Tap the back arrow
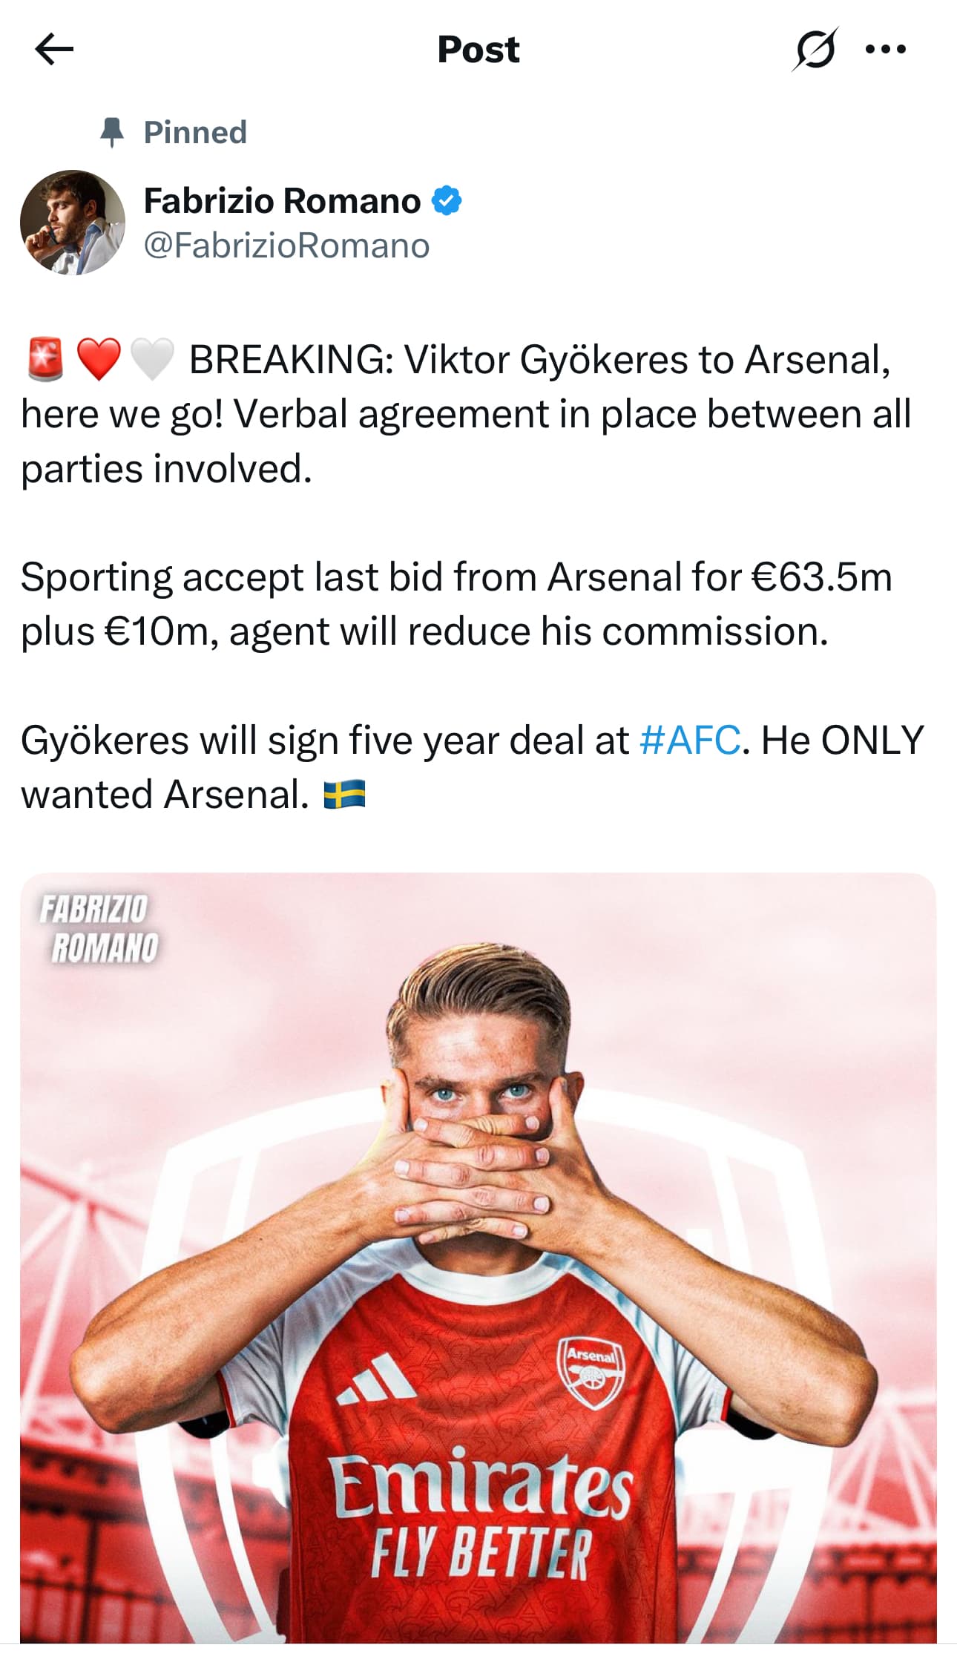Image resolution: width=957 pixels, height=1662 pixels. pos(54,50)
